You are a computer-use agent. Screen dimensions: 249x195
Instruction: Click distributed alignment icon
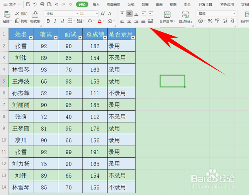150,21
